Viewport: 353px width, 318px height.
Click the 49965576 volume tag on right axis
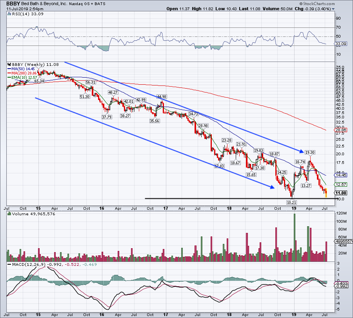click(x=344, y=241)
